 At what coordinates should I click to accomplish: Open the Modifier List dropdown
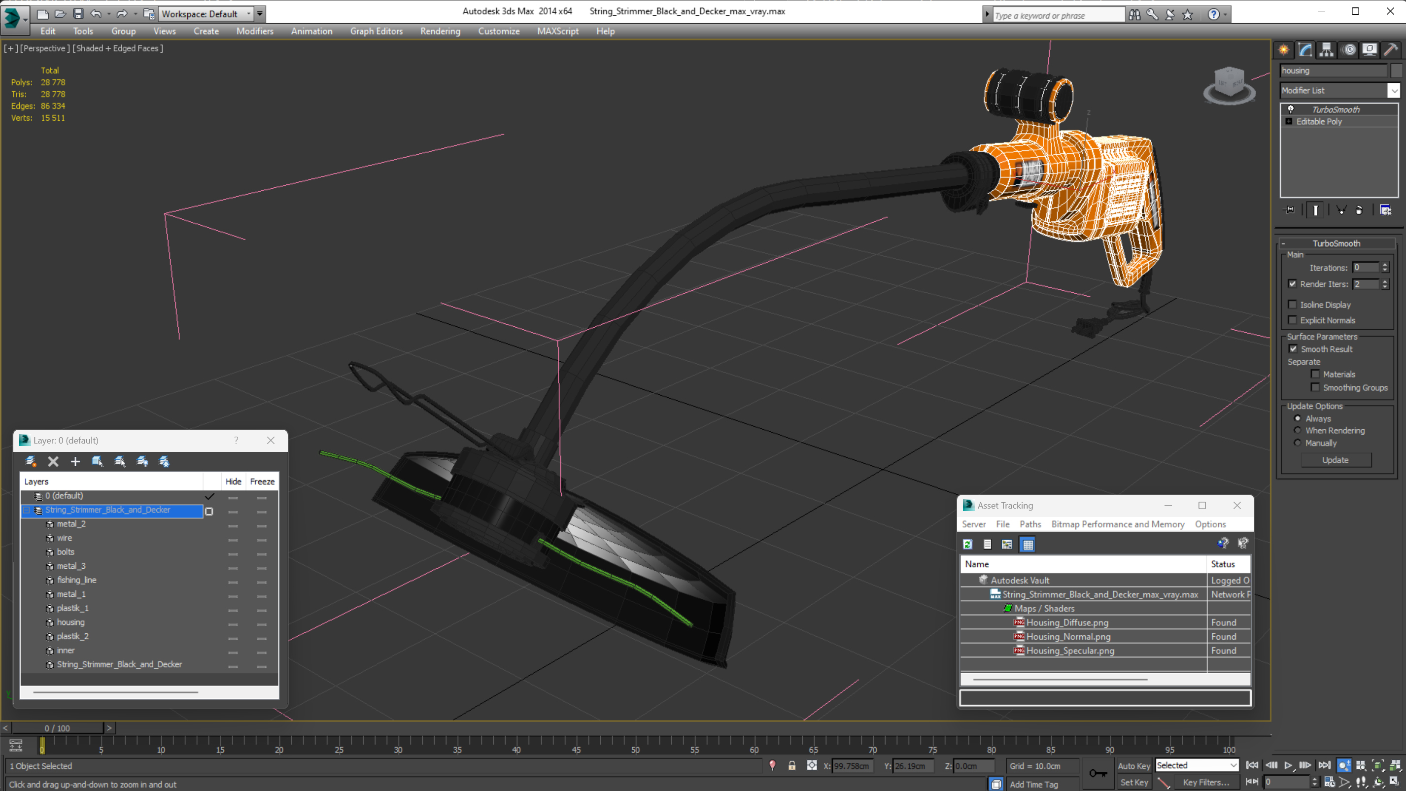pos(1394,91)
